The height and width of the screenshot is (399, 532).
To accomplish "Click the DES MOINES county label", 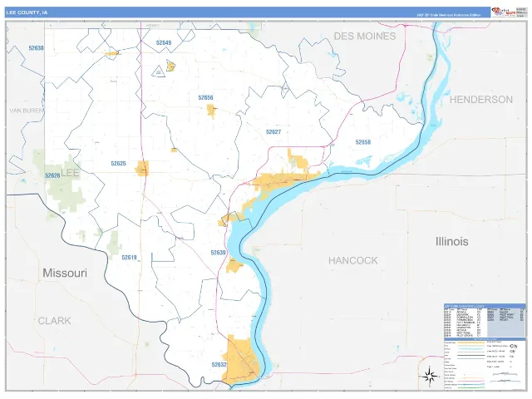I will [x=365, y=37].
